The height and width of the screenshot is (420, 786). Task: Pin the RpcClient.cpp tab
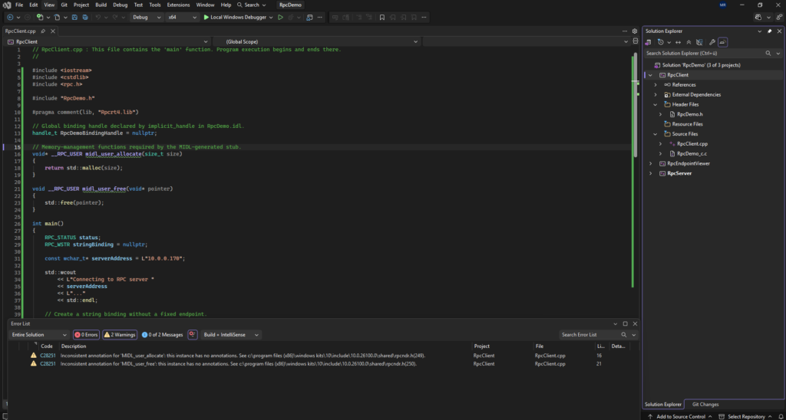click(43, 31)
